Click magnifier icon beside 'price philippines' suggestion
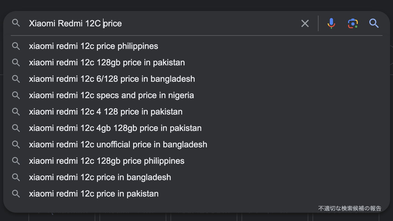Viewport: 393px width, 221px height. tap(16, 46)
